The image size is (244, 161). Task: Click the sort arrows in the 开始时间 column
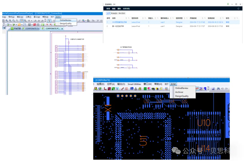[x=202, y=18]
